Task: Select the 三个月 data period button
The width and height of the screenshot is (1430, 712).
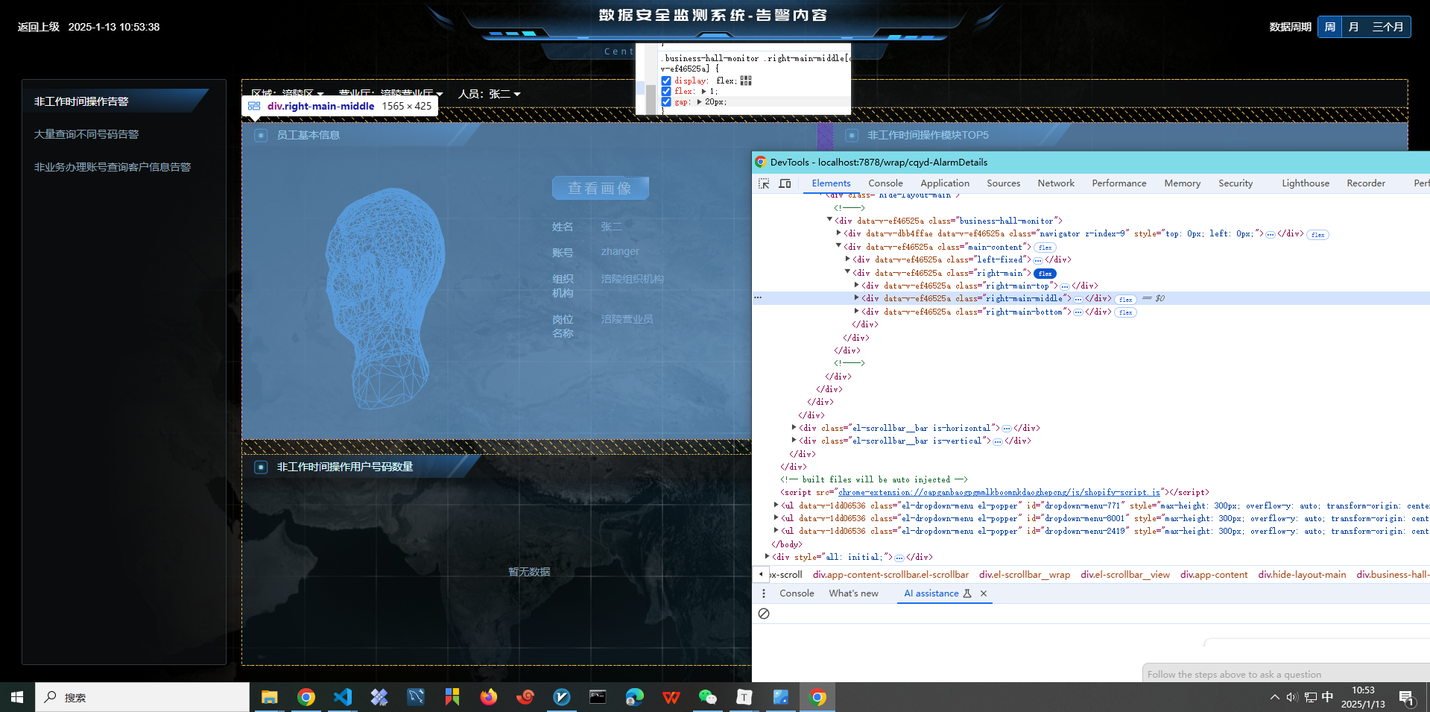Action: [1388, 27]
